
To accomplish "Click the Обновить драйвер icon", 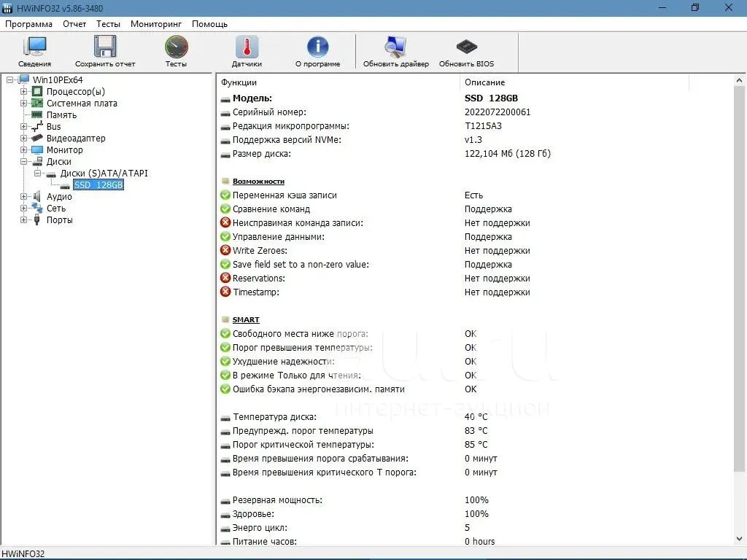I will 395,47.
